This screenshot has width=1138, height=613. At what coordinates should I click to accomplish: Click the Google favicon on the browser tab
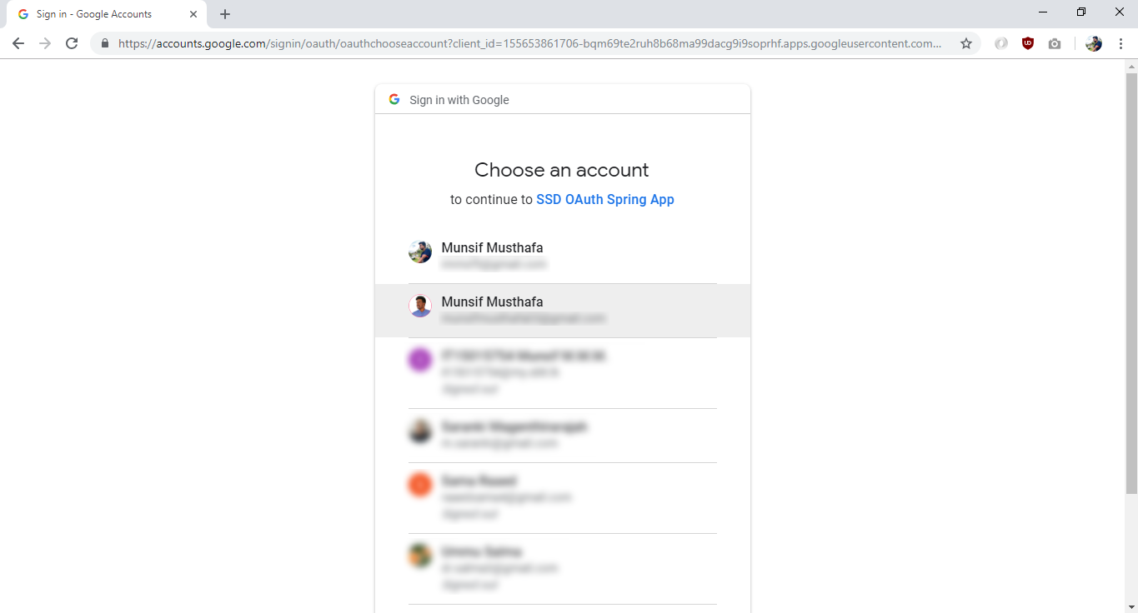[23, 13]
